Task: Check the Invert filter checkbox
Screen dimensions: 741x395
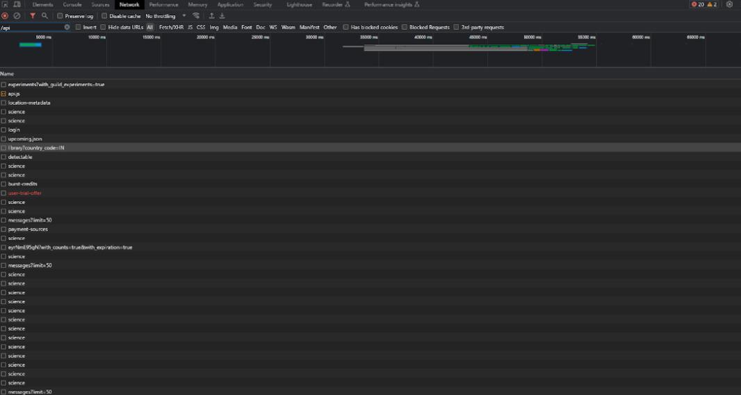Action: pos(79,27)
